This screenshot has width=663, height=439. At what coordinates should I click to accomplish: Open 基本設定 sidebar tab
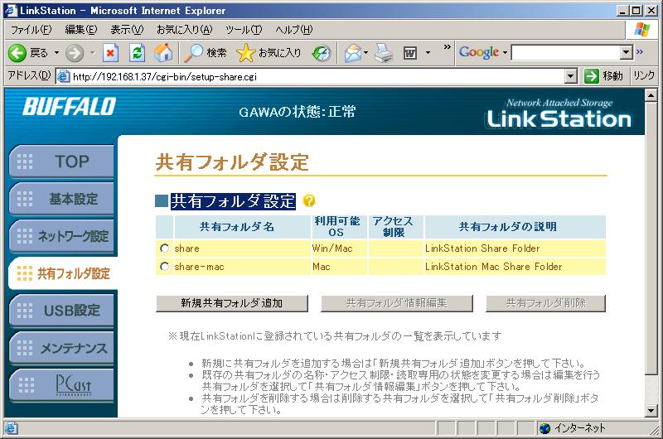click(x=61, y=199)
